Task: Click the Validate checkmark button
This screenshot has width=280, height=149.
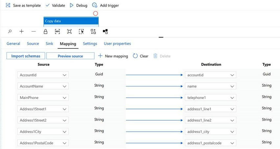Action: pos(55,5)
